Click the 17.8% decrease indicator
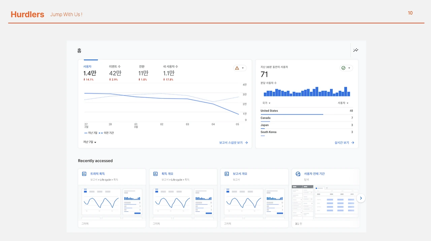This screenshot has height=241, width=431. pyautogui.click(x=168, y=80)
